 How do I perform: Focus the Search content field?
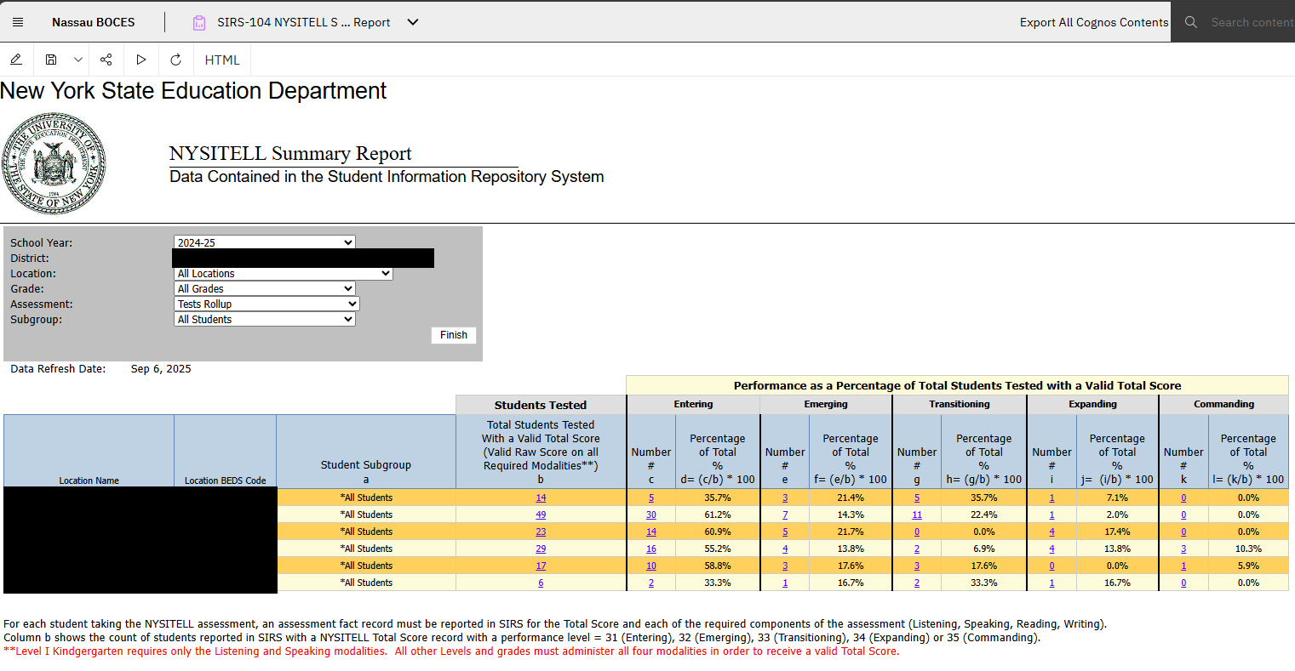click(x=1252, y=22)
